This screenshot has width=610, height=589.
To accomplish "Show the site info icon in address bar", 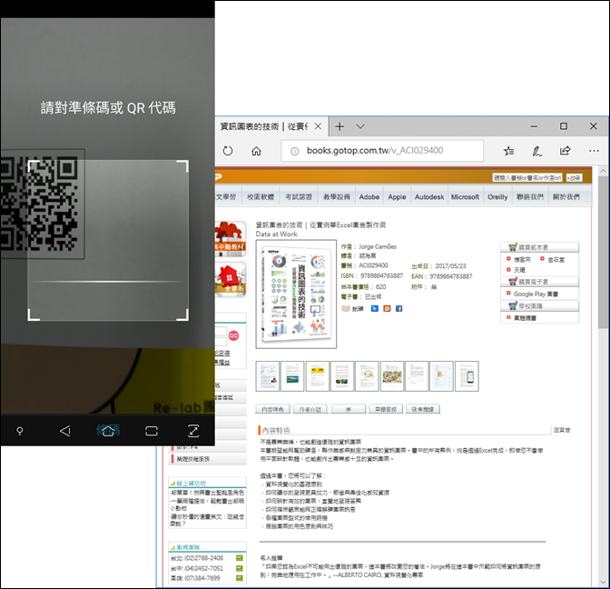I will click(x=295, y=151).
